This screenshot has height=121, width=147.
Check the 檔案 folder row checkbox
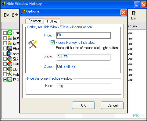coord(5,38)
